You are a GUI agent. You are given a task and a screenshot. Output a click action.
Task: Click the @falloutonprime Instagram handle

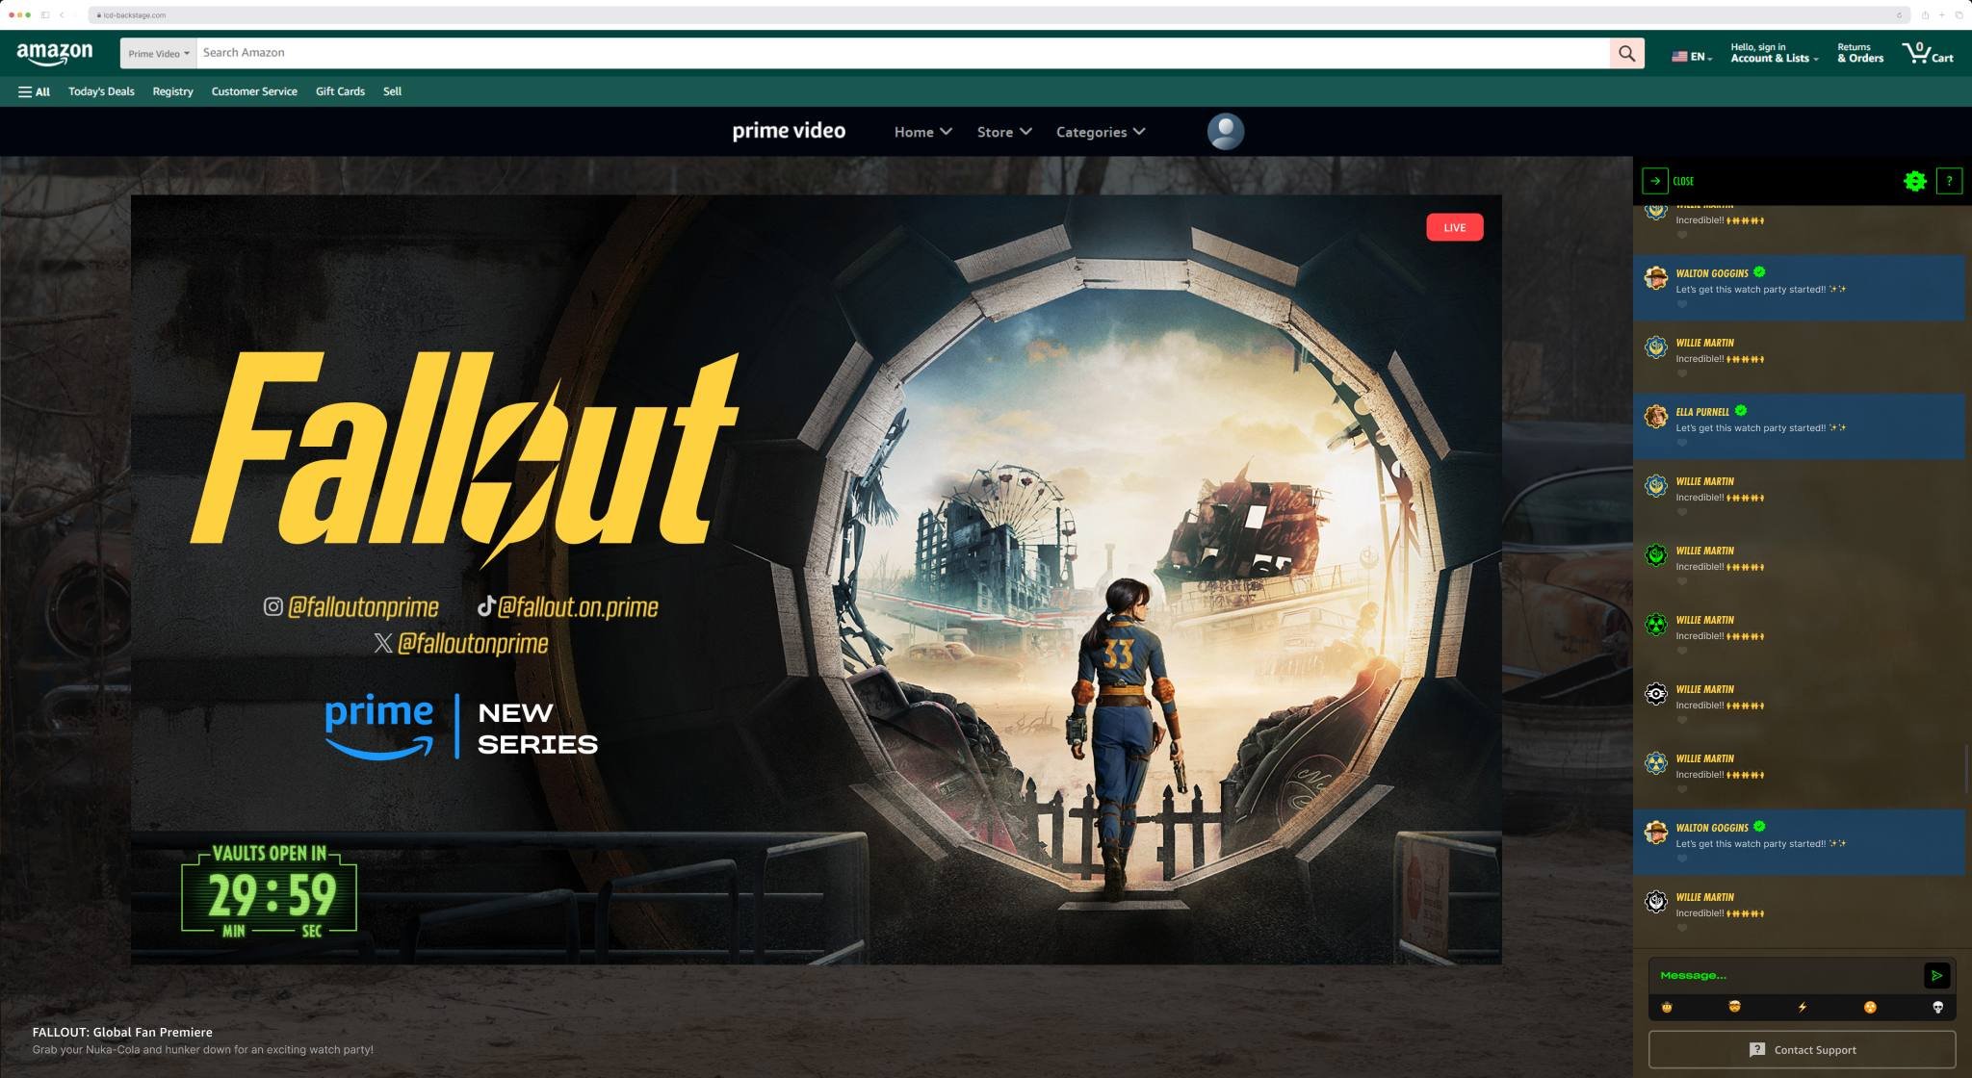click(351, 606)
